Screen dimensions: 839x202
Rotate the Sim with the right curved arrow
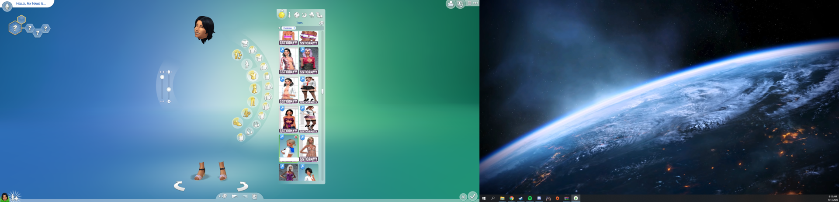coord(243,186)
